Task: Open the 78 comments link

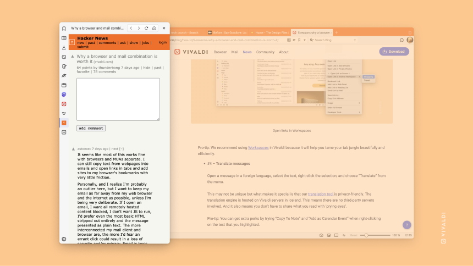Action: [105, 72]
